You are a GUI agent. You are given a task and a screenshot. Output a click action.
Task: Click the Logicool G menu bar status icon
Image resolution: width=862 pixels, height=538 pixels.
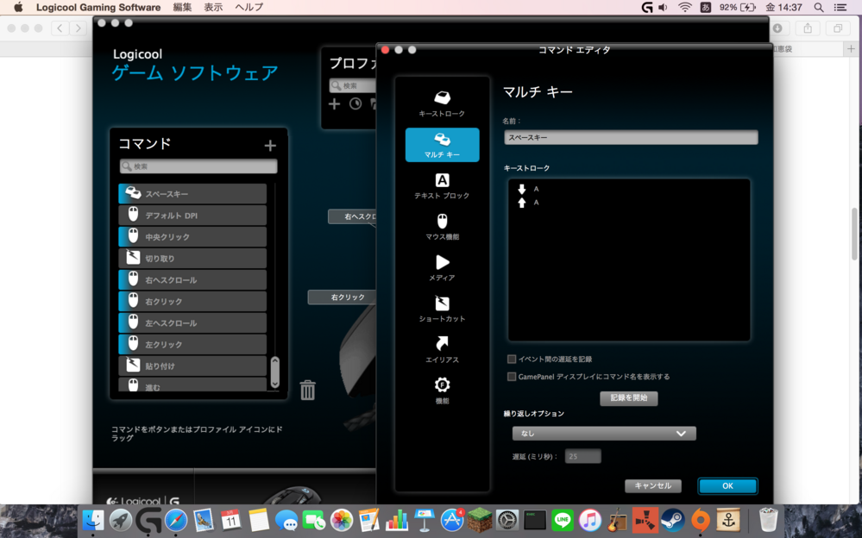coord(647,7)
